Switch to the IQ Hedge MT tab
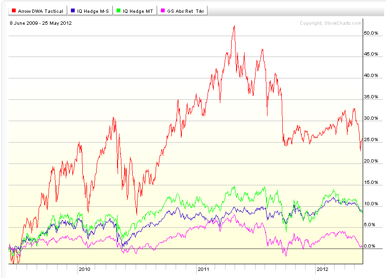The width and height of the screenshot is (386, 278). 136,11
